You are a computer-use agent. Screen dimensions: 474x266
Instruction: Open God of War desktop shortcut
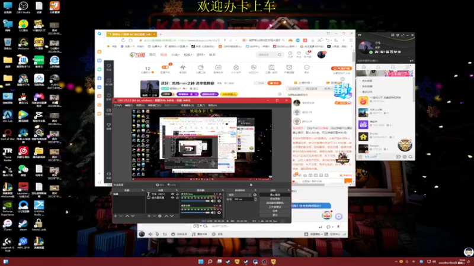tap(8, 134)
